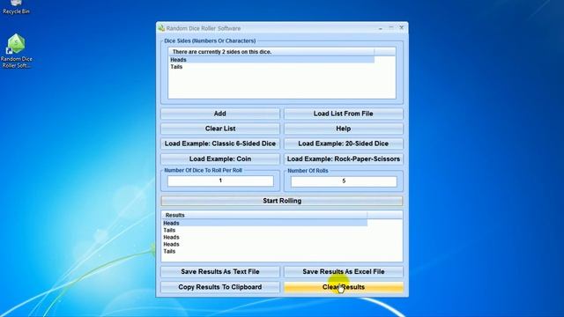Select the fourth result row, Heads
Viewport: 564px width, 317px height.
(264, 244)
